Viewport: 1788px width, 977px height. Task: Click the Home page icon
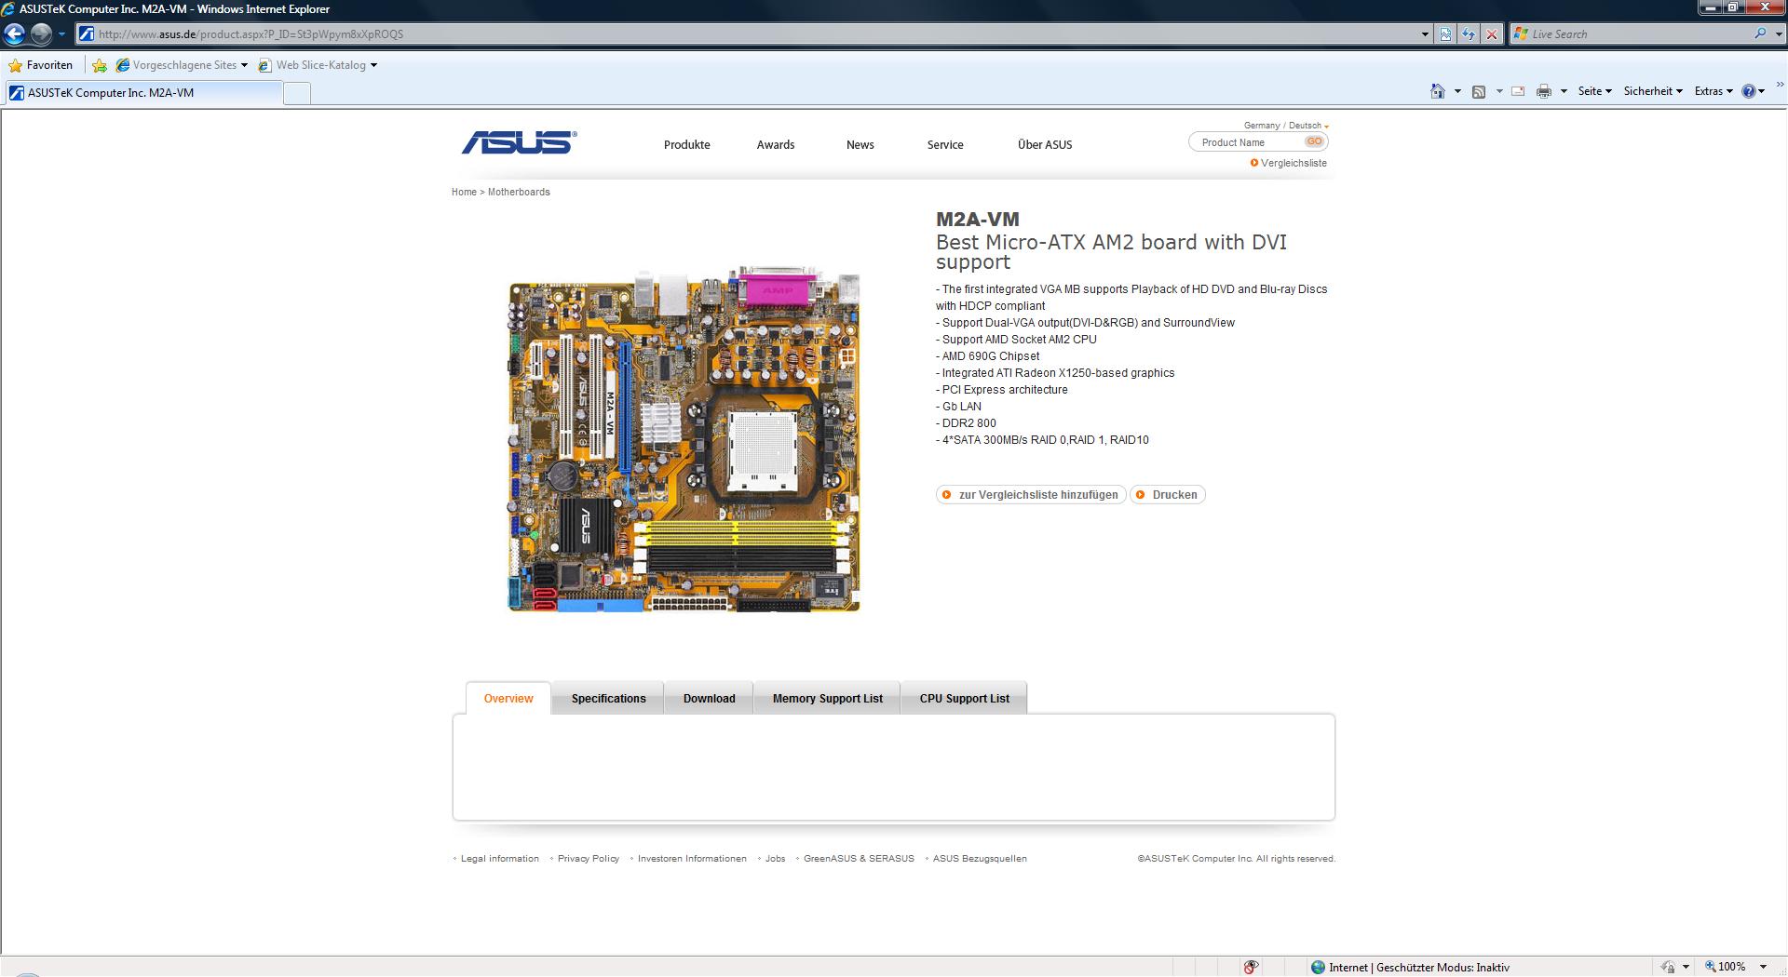point(1438,91)
